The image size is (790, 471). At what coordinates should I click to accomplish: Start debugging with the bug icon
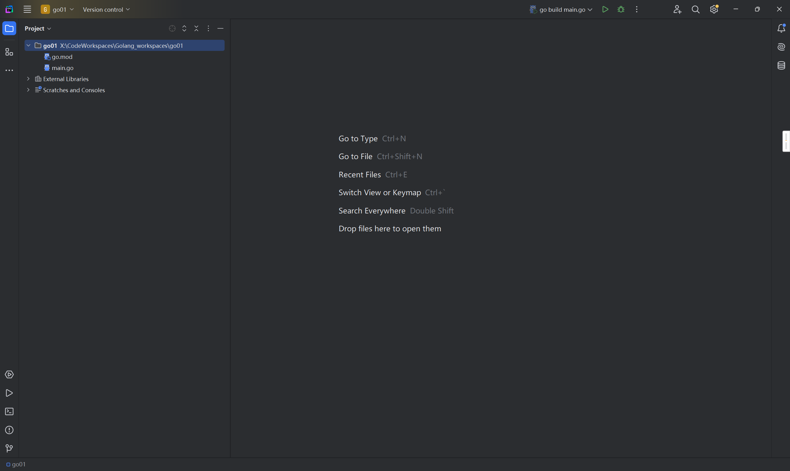(621, 9)
